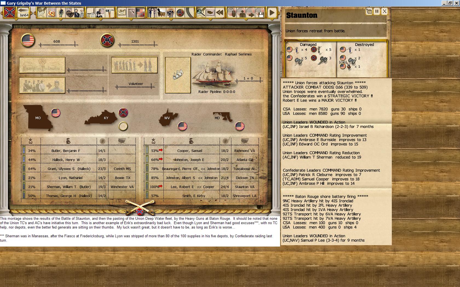Click the Confederate flag score emblem

(x=107, y=40)
